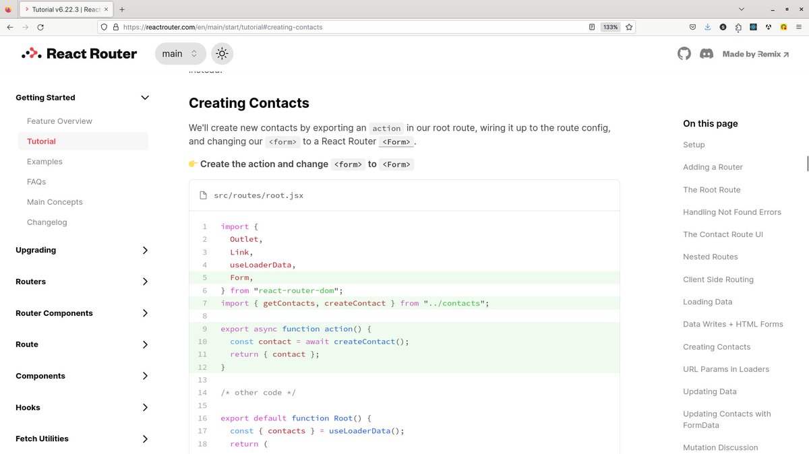Jump to The Root Route section
Image resolution: width=809 pixels, height=454 pixels.
click(x=711, y=190)
